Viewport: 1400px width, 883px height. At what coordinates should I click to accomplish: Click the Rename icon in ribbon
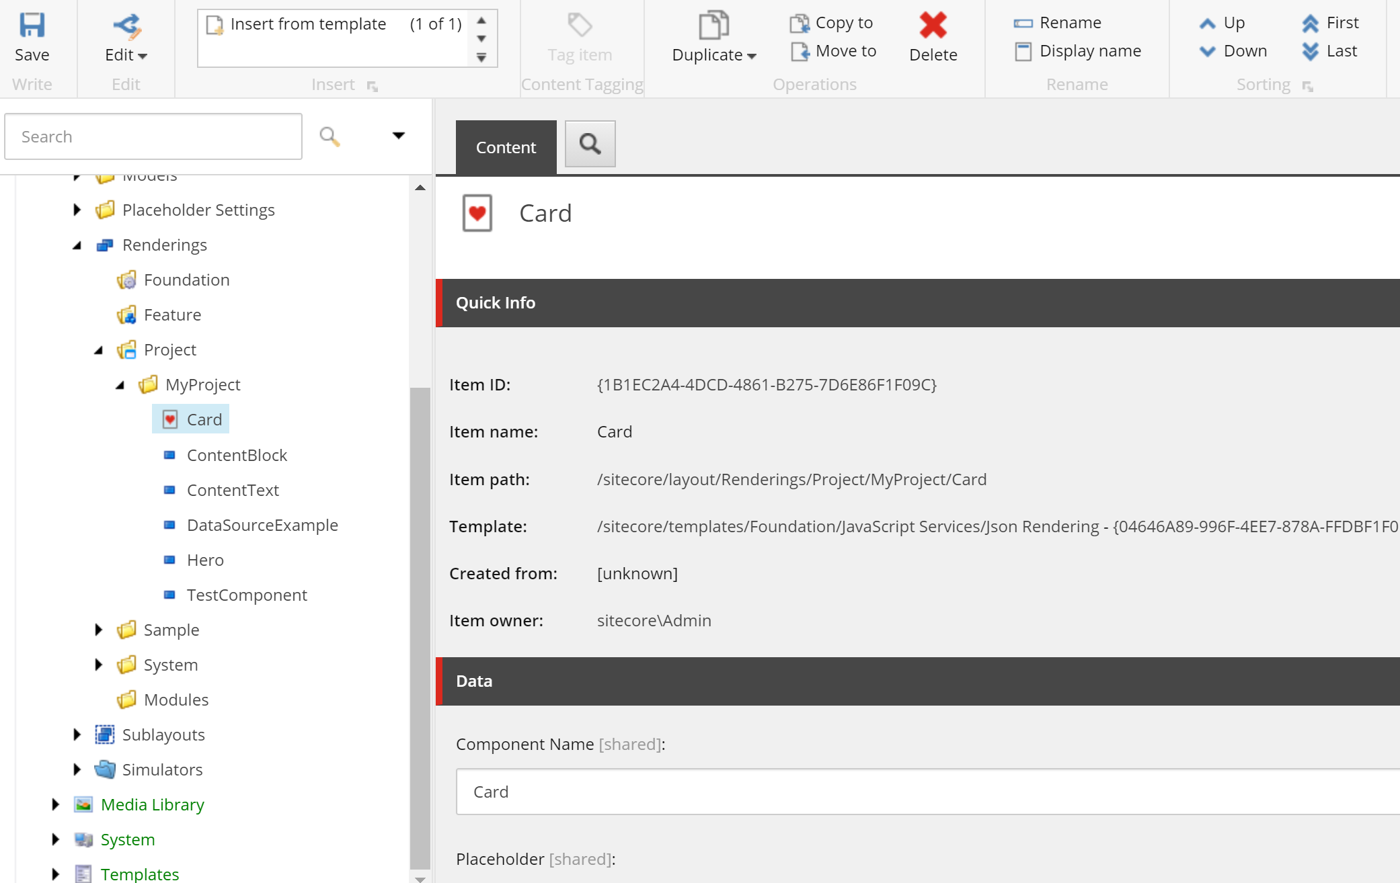pos(1023,24)
